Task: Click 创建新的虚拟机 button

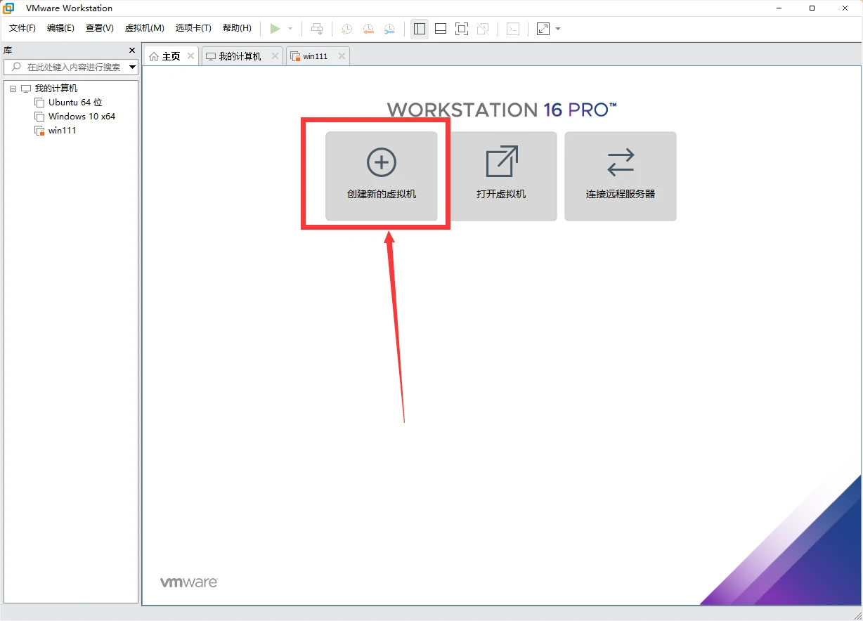Action: tap(382, 176)
